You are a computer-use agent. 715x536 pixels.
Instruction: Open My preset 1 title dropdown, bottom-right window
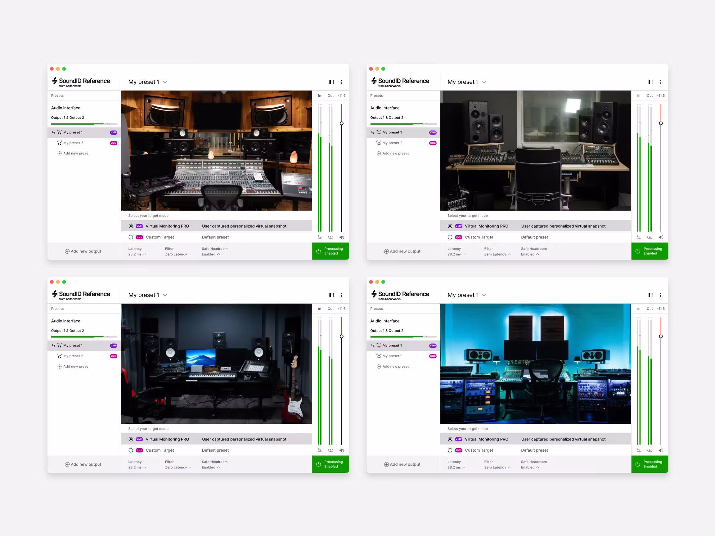467,295
